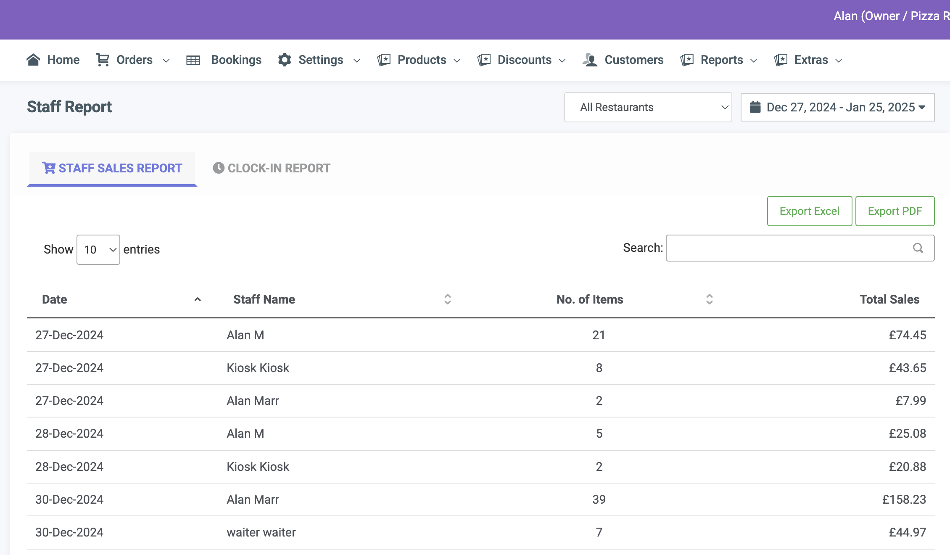Screen dimensions: 950x555
Task: Click the Discounts star-card icon
Action: click(x=484, y=60)
